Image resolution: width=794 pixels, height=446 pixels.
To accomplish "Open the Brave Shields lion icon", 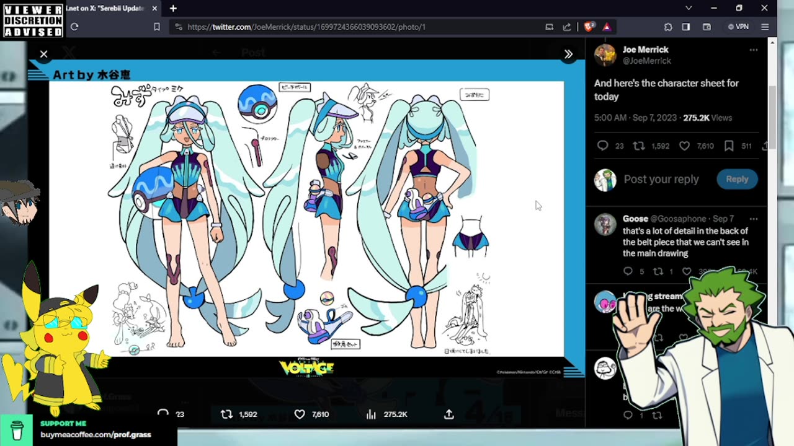I will click(589, 27).
